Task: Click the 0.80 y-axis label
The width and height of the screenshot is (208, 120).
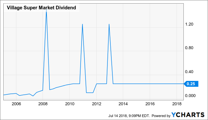Action: click(189, 48)
